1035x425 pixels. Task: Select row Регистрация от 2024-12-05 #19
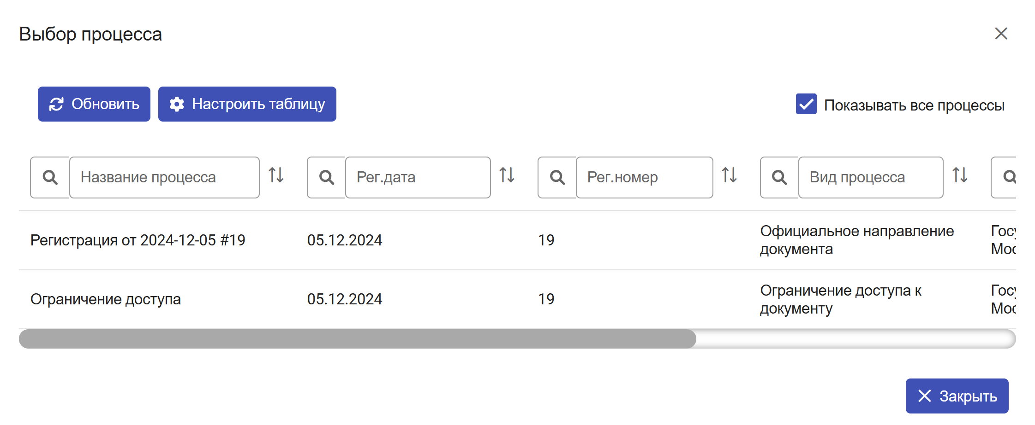(138, 240)
